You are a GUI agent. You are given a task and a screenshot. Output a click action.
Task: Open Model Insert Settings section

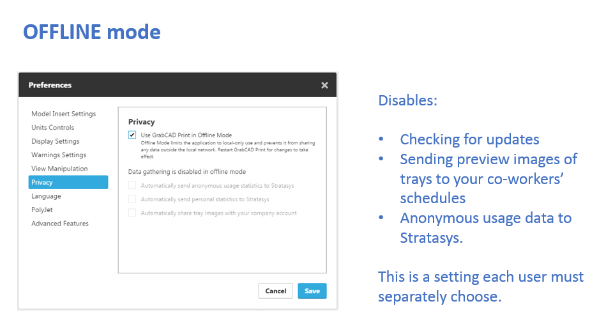(64, 114)
